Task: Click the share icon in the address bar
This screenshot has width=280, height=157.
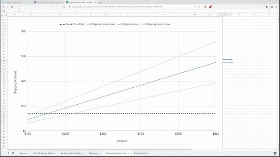Action: click(199, 7)
